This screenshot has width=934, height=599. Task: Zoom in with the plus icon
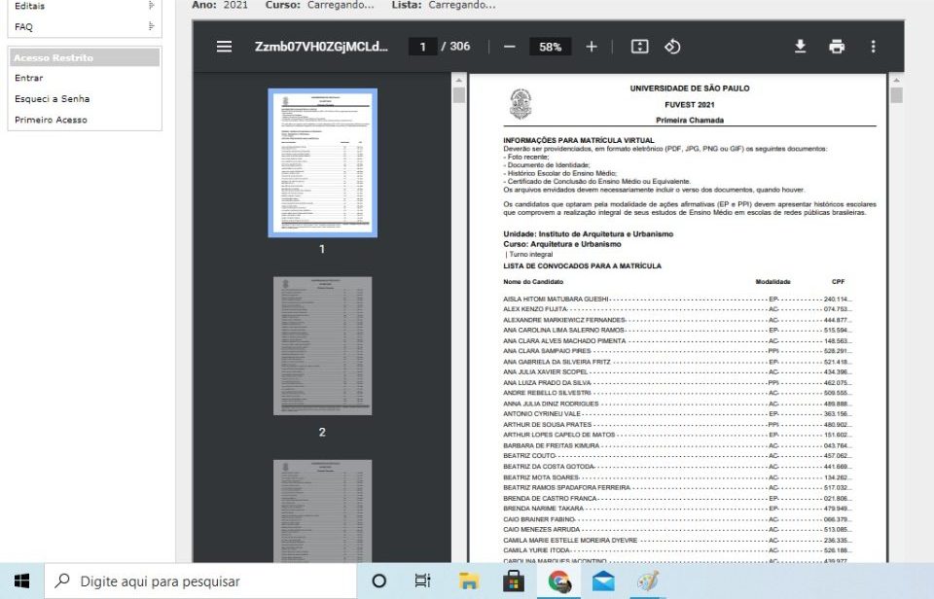point(591,47)
